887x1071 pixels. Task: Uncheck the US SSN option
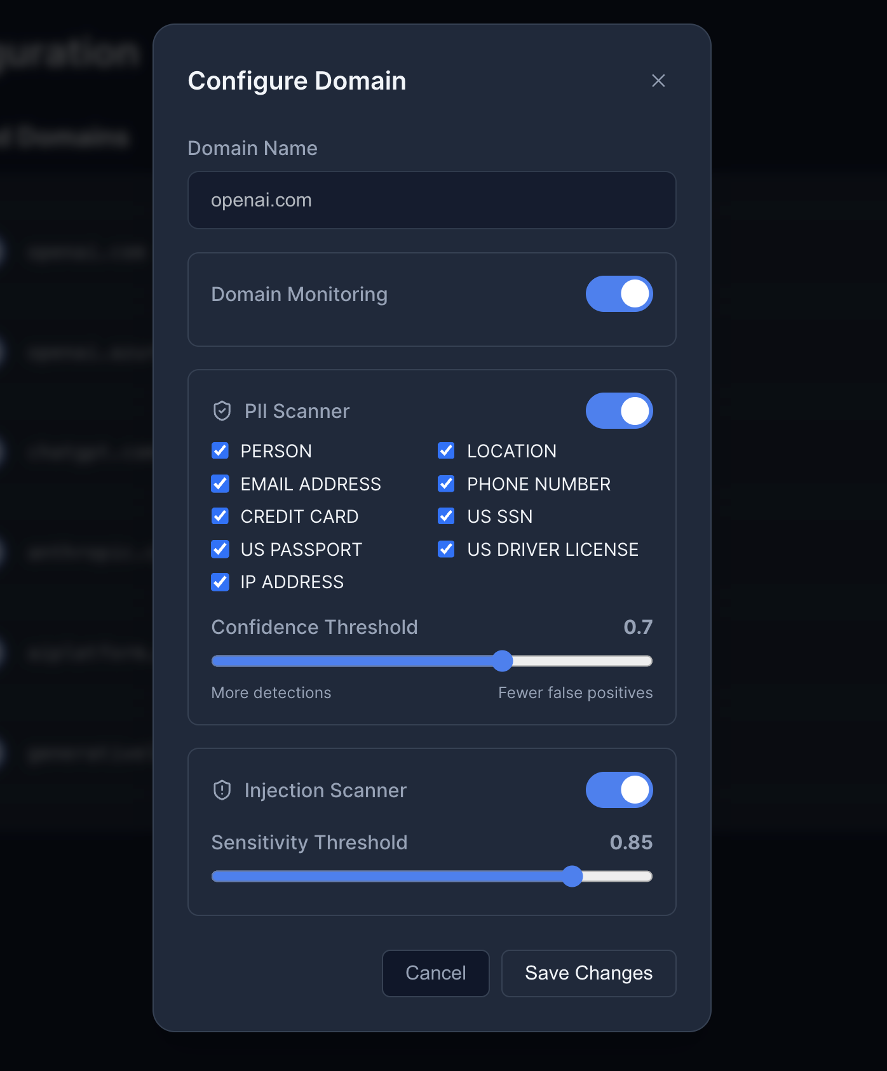[446, 516]
